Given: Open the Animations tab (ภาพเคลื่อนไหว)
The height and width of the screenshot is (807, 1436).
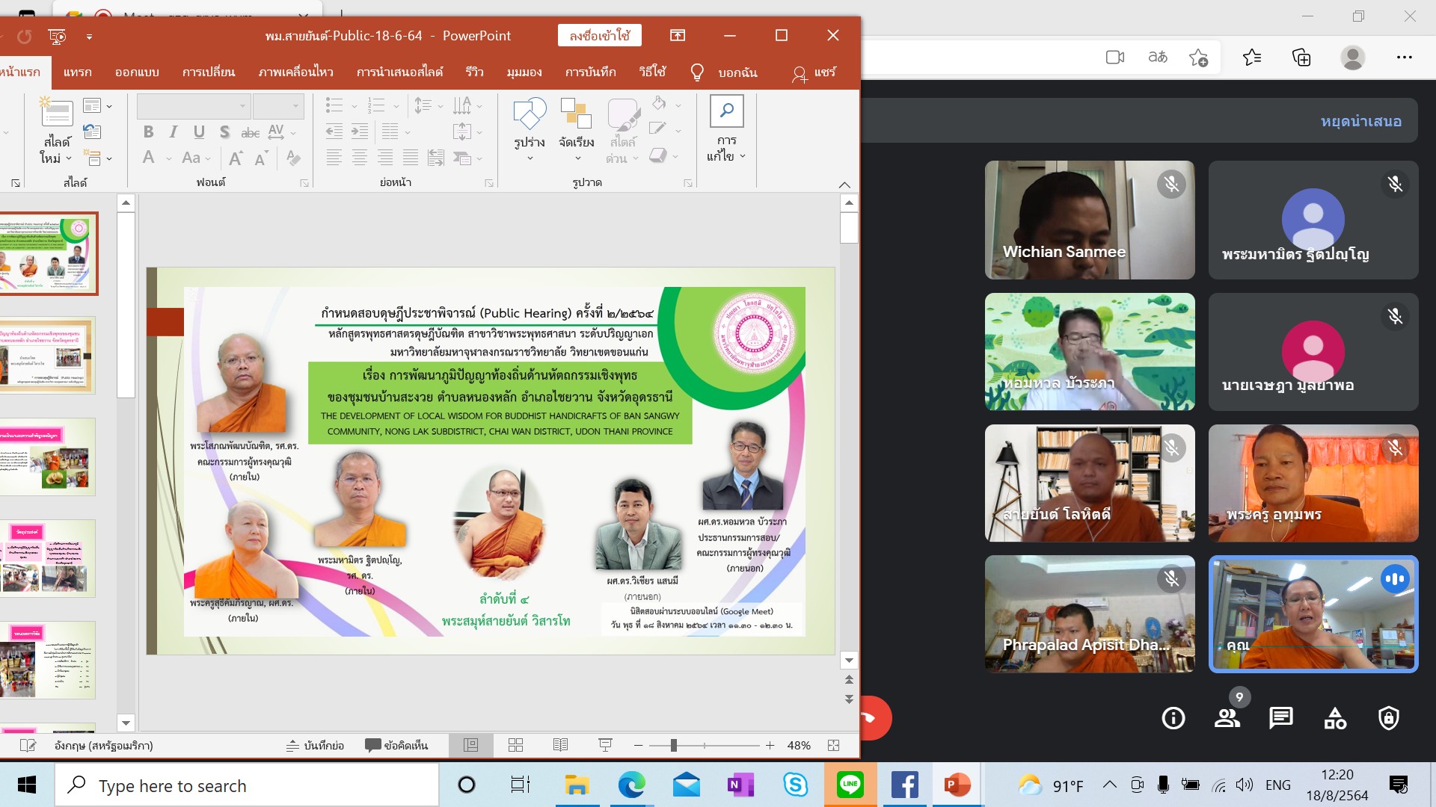Looking at the screenshot, I should coord(295,72).
